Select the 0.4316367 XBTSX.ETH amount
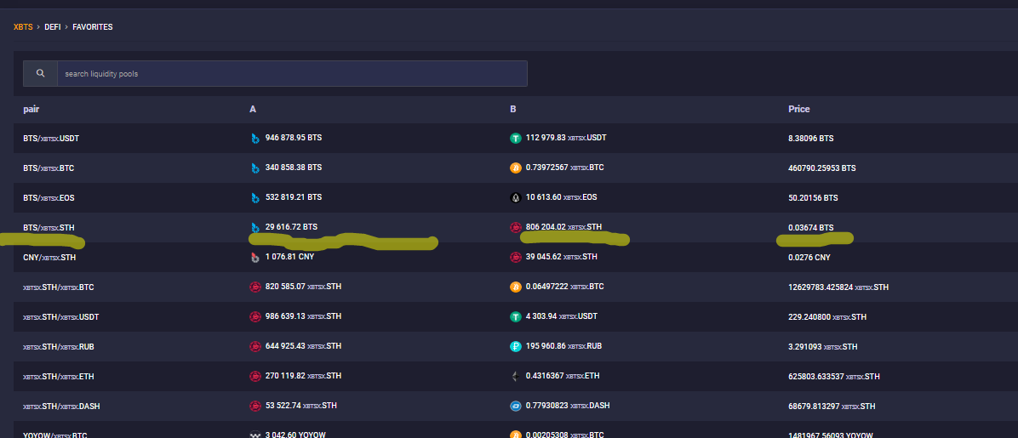The image size is (1018, 438). pyautogui.click(x=563, y=376)
